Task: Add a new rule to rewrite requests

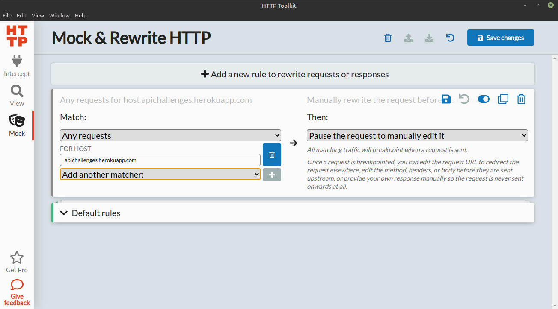Action: point(293,74)
